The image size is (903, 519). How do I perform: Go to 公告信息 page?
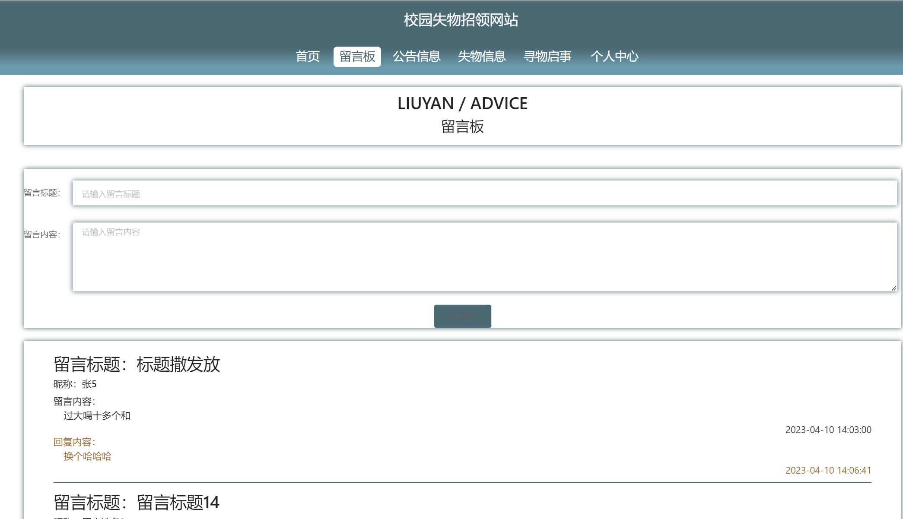click(x=417, y=57)
